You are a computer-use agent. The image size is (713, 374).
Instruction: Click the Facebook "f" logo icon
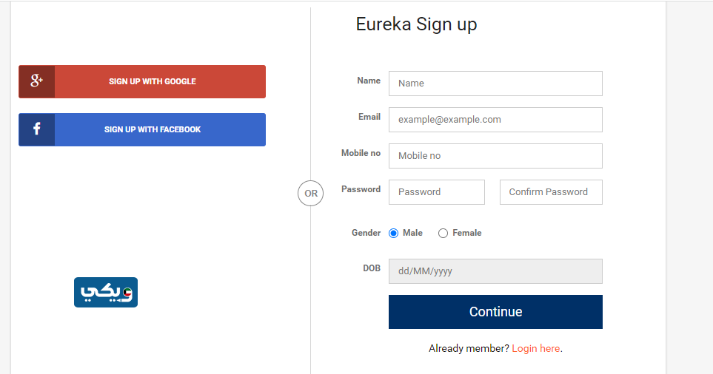point(37,129)
